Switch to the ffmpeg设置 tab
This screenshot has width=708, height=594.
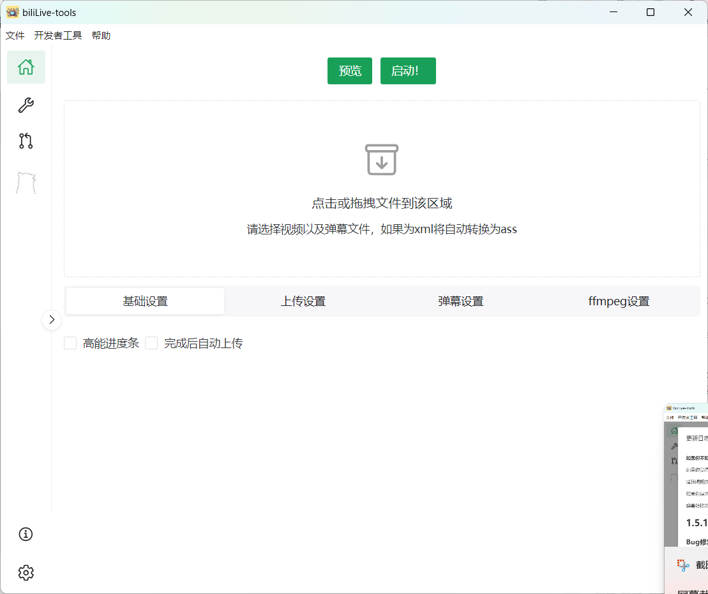point(619,301)
